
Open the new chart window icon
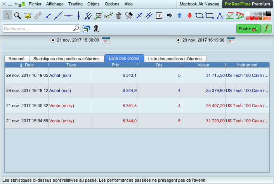86,29
